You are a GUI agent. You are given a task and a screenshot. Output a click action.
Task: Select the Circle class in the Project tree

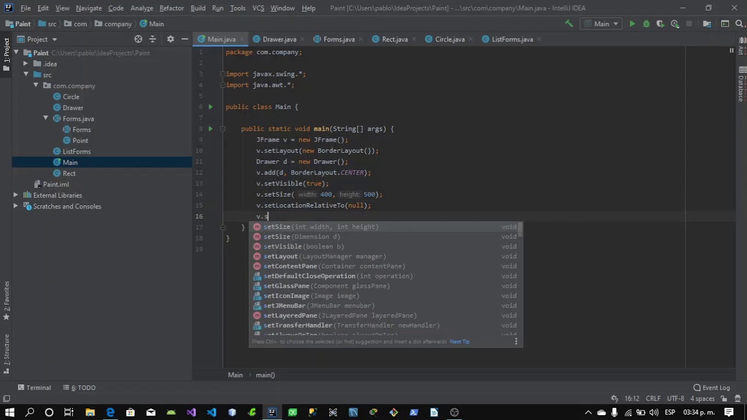[x=71, y=97]
